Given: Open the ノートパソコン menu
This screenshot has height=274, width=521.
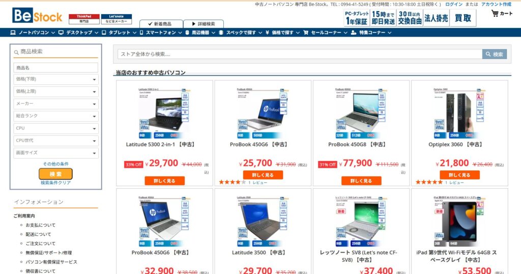Looking at the screenshot, I should pyautogui.click(x=33, y=33).
